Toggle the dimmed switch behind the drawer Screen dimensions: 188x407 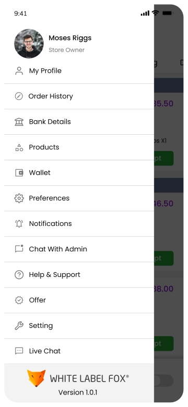click(164, 380)
